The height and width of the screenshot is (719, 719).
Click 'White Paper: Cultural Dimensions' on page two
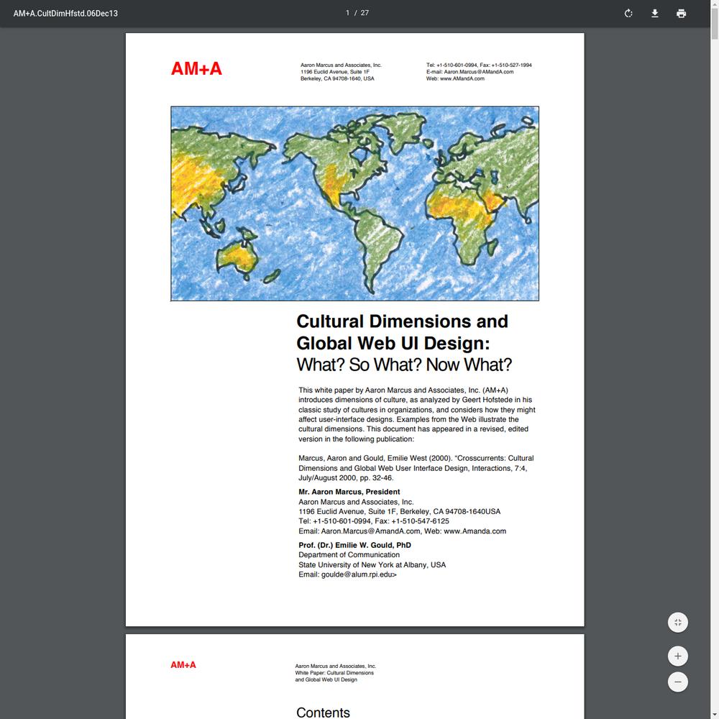tap(334, 673)
